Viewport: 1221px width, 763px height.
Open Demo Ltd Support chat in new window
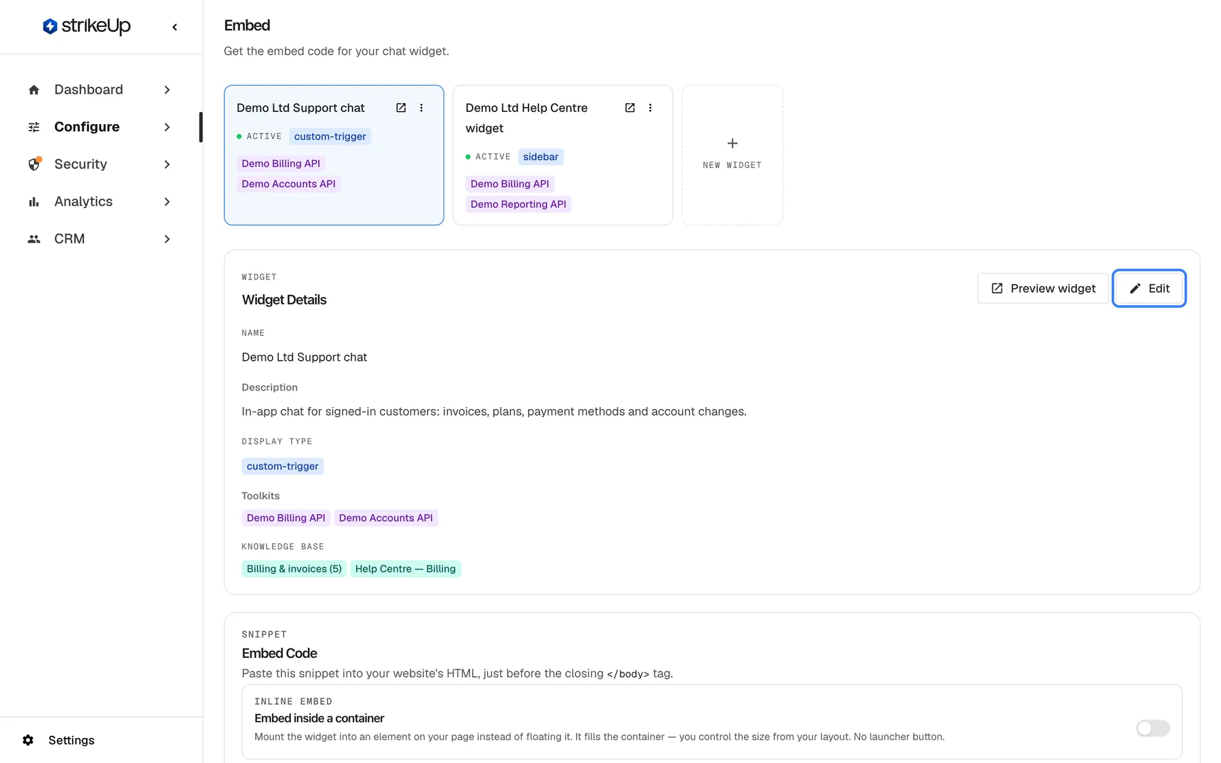point(401,108)
